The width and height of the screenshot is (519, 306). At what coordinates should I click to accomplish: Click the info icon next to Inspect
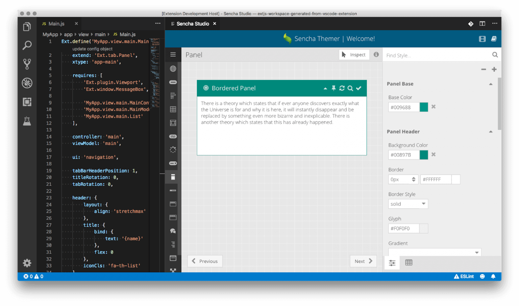pyautogui.click(x=376, y=55)
